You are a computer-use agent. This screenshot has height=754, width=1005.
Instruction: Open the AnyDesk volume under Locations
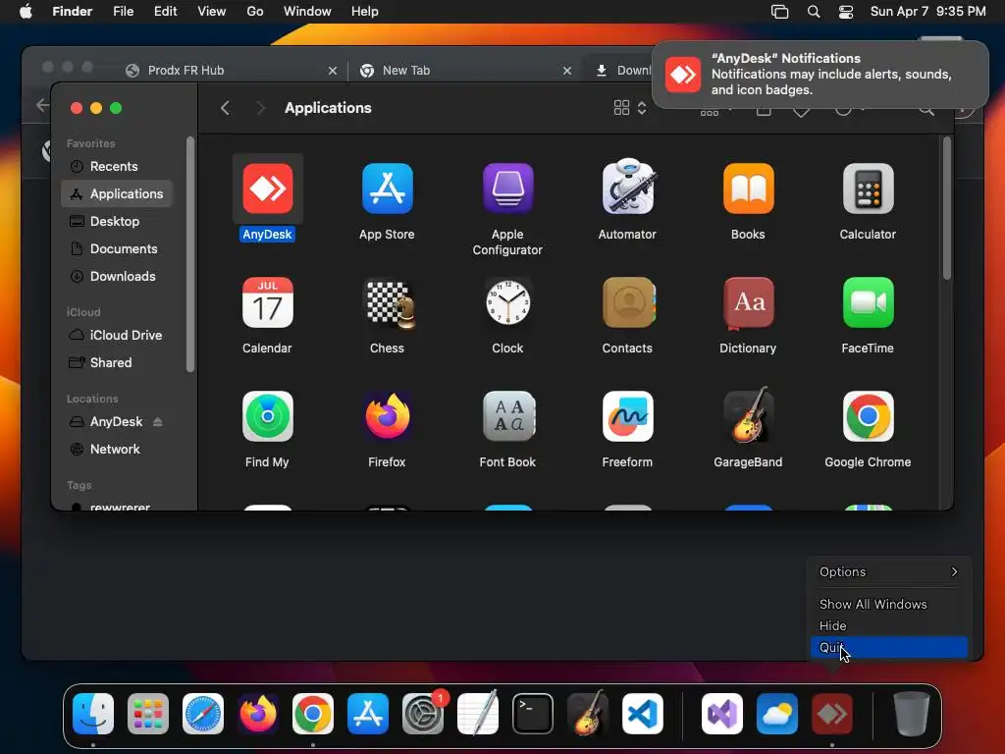click(x=116, y=422)
